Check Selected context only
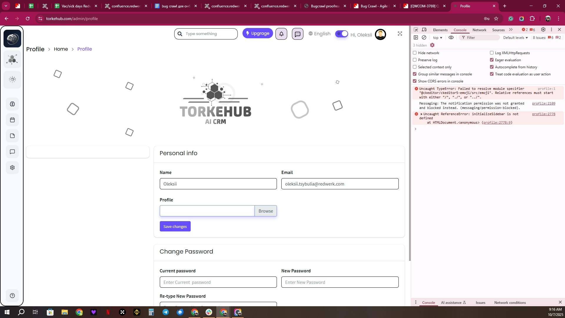565x318 pixels. [415, 67]
